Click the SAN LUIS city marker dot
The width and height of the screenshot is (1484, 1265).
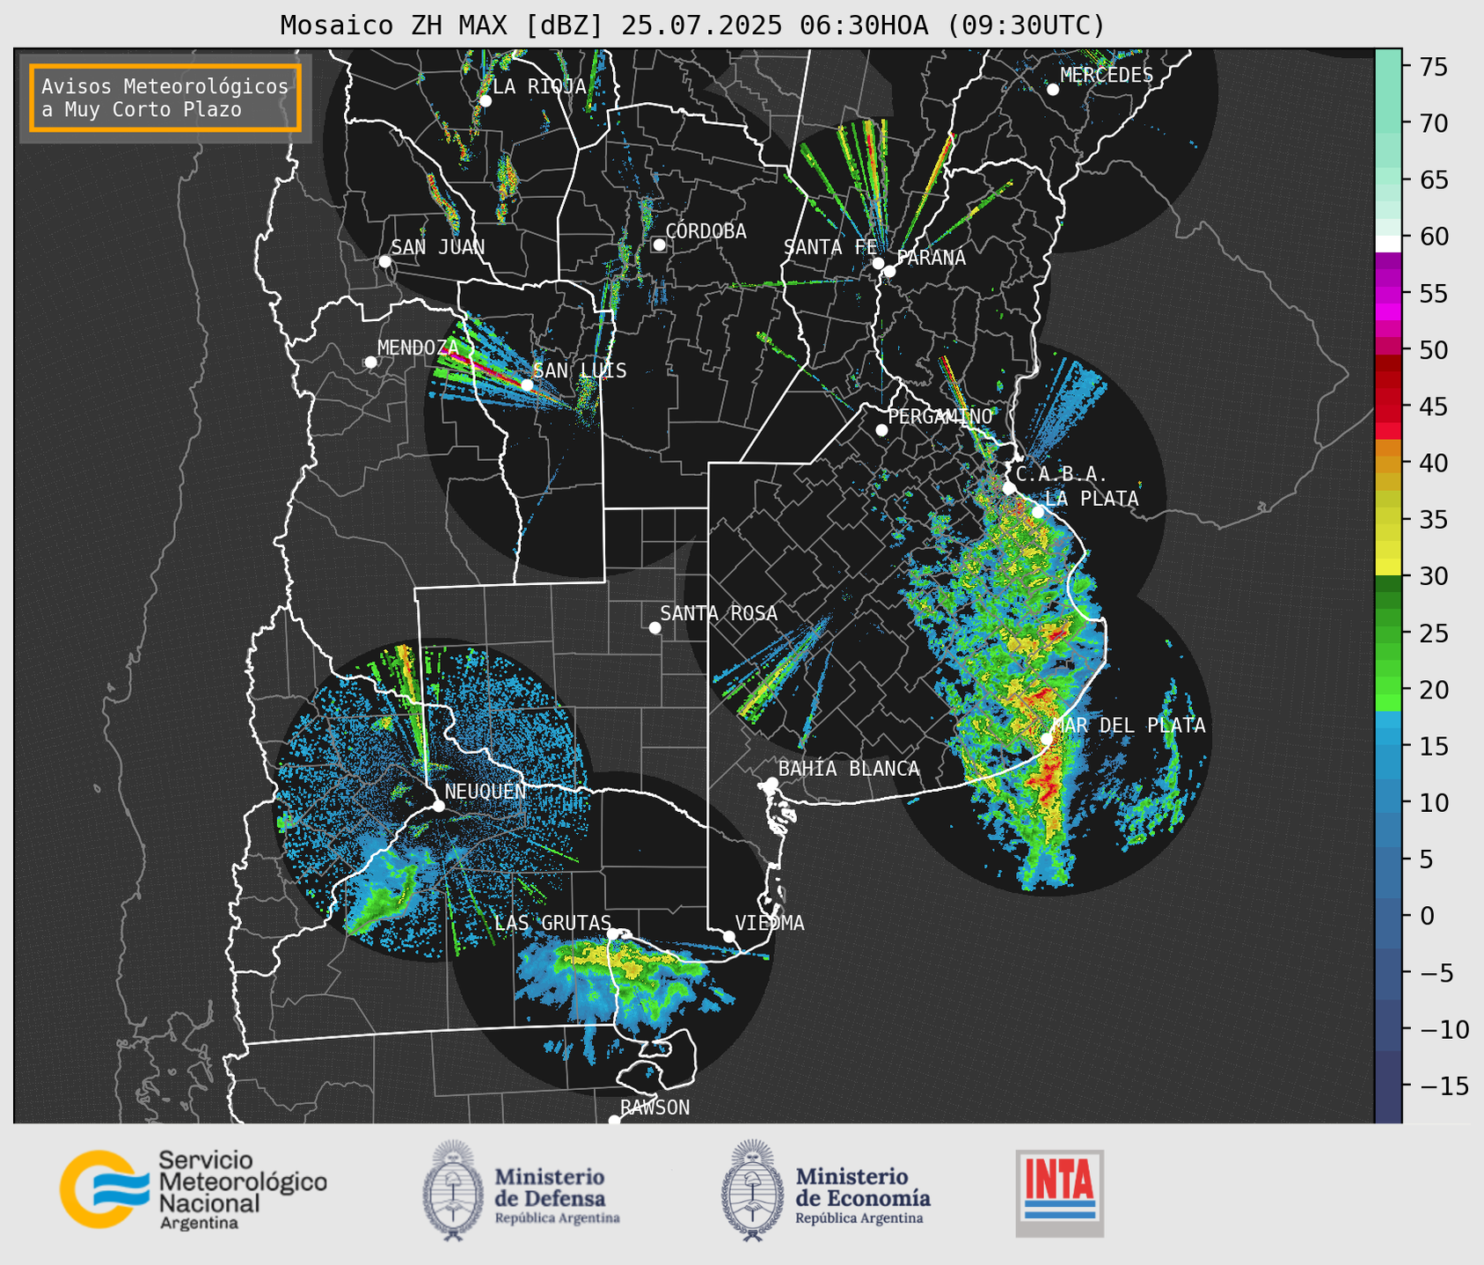526,384
